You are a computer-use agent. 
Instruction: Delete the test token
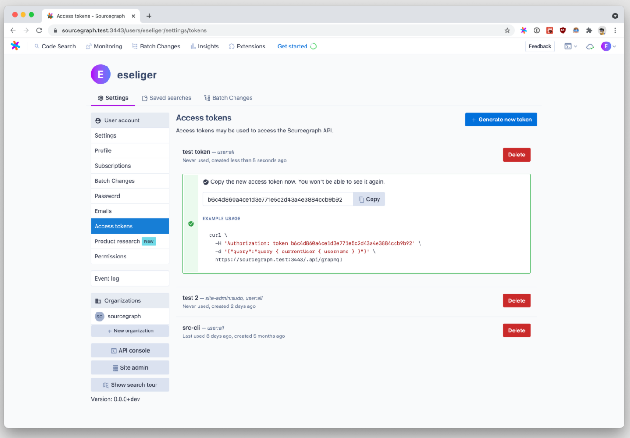click(516, 155)
